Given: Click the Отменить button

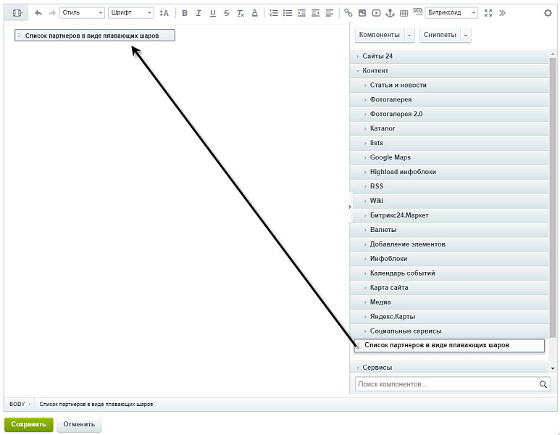Looking at the screenshot, I should pyautogui.click(x=79, y=424).
